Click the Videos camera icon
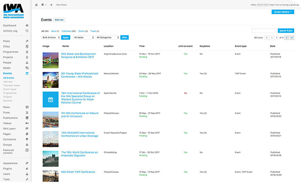 pos(27,123)
